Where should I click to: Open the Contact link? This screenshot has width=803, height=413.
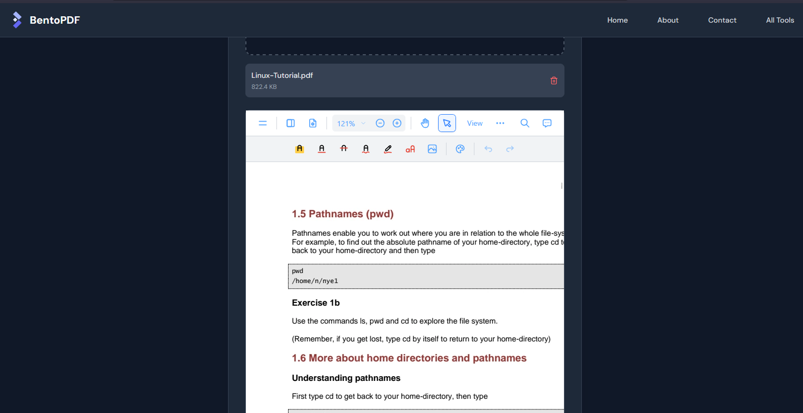[722, 20]
